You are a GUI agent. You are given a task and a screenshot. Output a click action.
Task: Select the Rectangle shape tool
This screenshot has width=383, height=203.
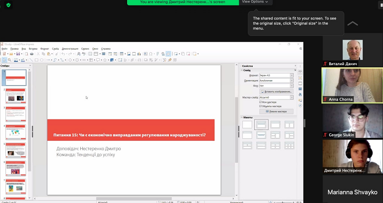pos(36,60)
